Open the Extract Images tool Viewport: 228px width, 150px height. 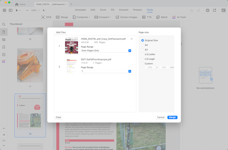pyautogui.click(x=126, y=17)
